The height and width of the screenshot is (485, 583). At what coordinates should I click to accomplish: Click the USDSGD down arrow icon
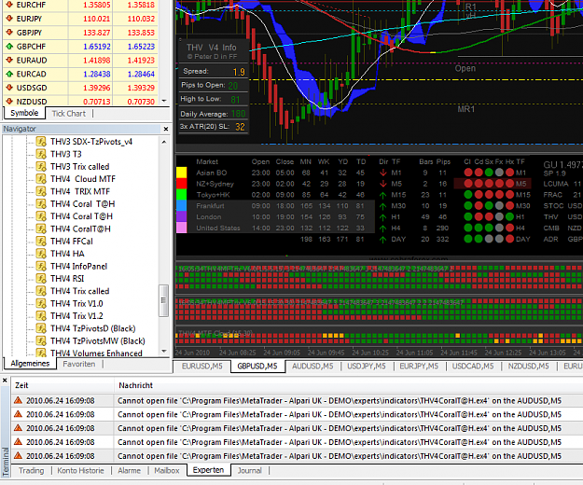click(9, 88)
